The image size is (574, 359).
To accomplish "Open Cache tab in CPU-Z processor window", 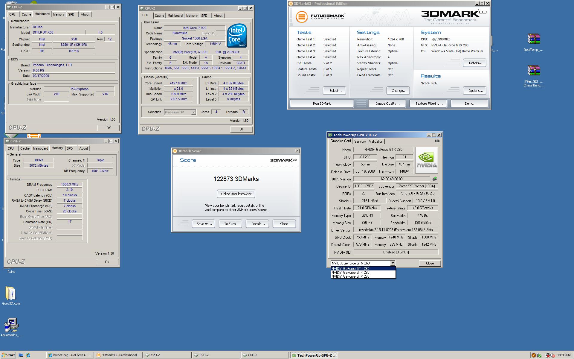I will (159, 16).
